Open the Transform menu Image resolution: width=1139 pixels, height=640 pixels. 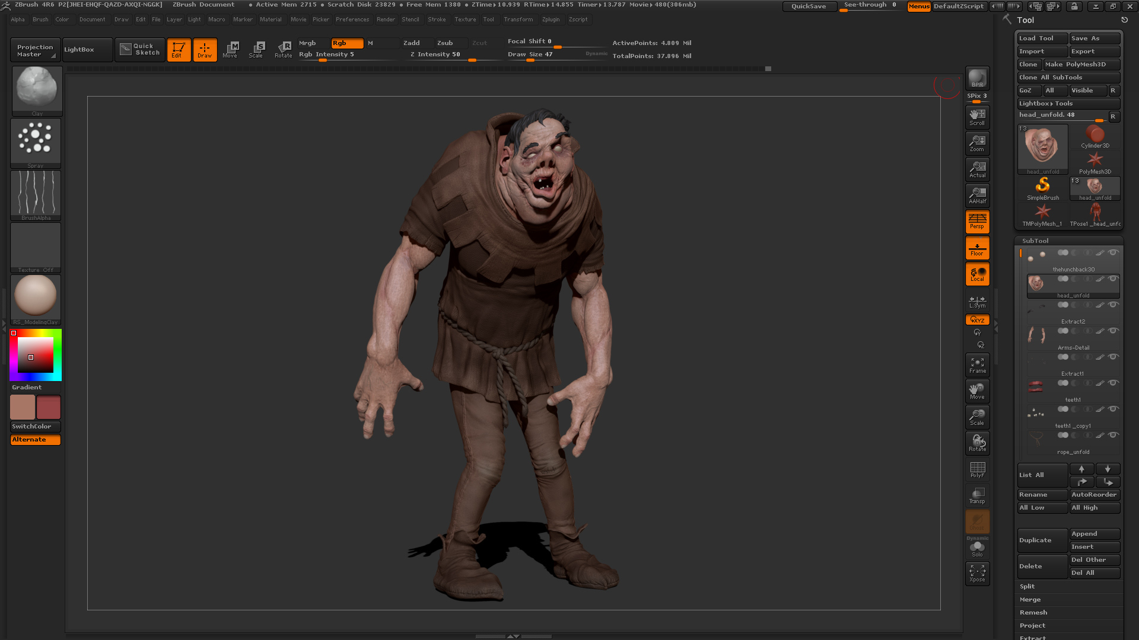tap(518, 19)
